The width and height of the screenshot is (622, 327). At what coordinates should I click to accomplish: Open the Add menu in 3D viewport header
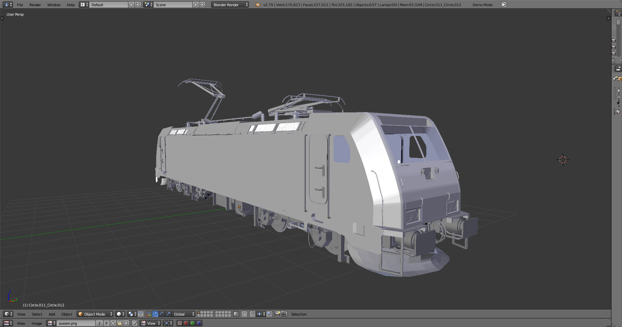pos(52,314)
